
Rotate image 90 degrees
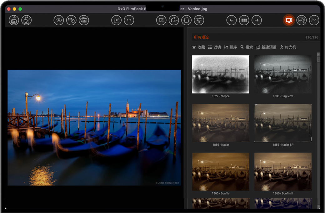pos(174,20)
